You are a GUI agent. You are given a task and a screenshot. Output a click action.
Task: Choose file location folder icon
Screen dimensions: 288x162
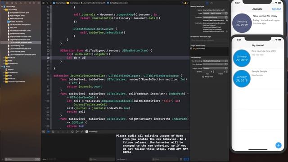click(x=227, y=20)
